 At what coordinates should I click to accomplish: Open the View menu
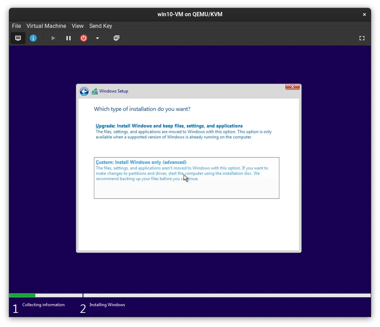(x=78, y=26)
